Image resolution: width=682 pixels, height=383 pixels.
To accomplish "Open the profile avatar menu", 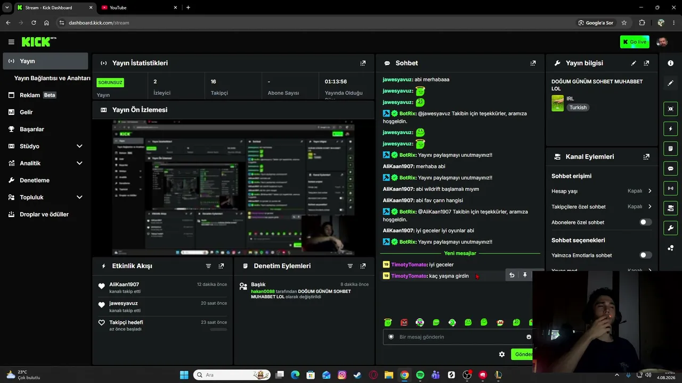I will (x=662, y=42).
